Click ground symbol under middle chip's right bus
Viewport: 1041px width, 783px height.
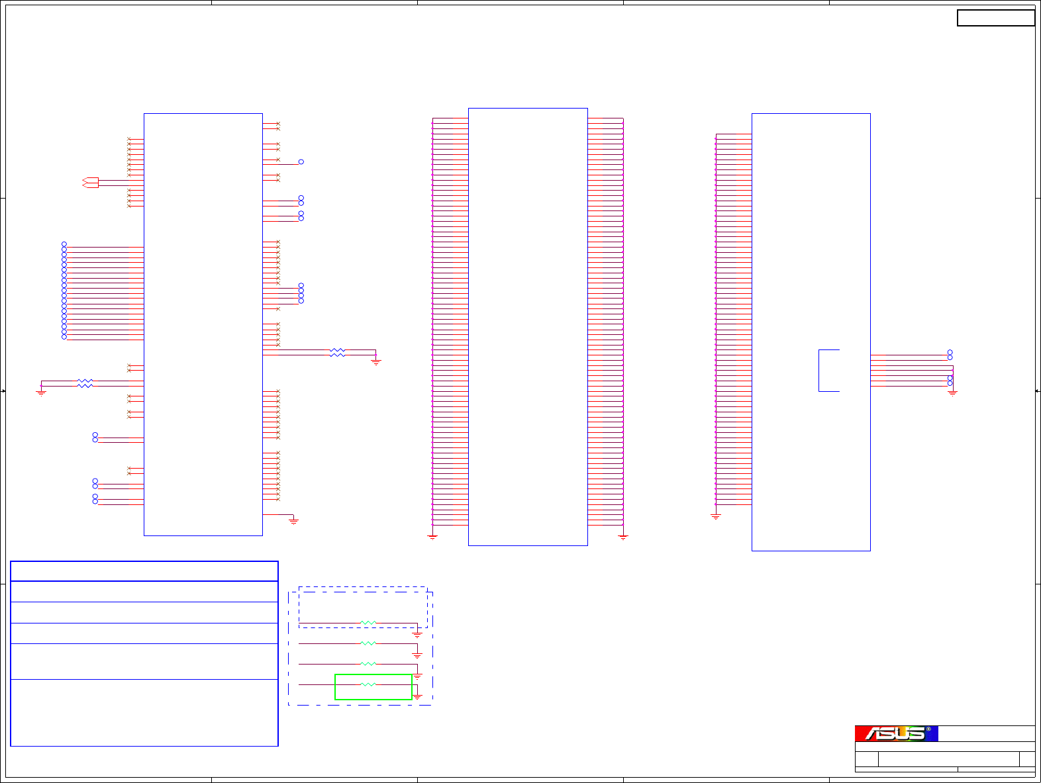tap(623, 537)
